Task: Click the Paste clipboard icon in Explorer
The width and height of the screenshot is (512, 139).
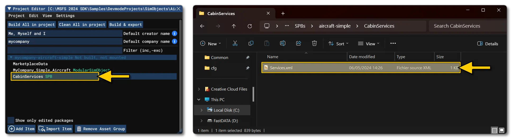Action: pyautogui.click(x=267, y=43)
